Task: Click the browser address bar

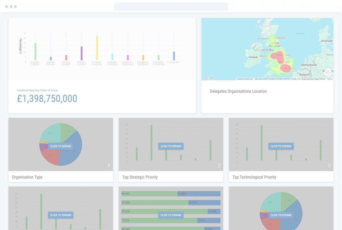Action: click(x=171, y=7)
